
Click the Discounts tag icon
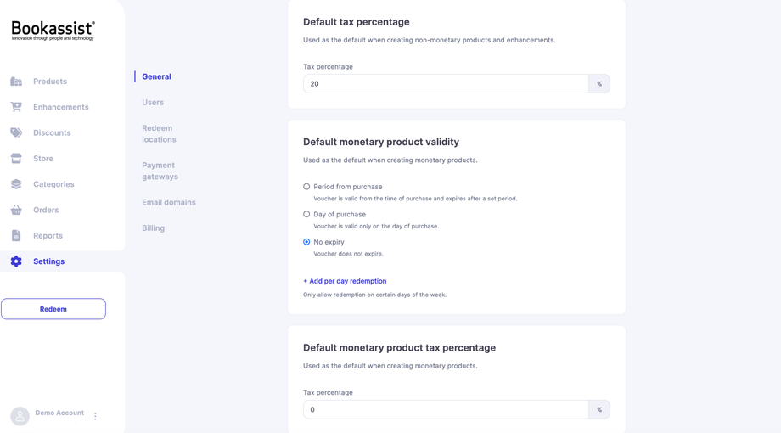click(16, 132)
